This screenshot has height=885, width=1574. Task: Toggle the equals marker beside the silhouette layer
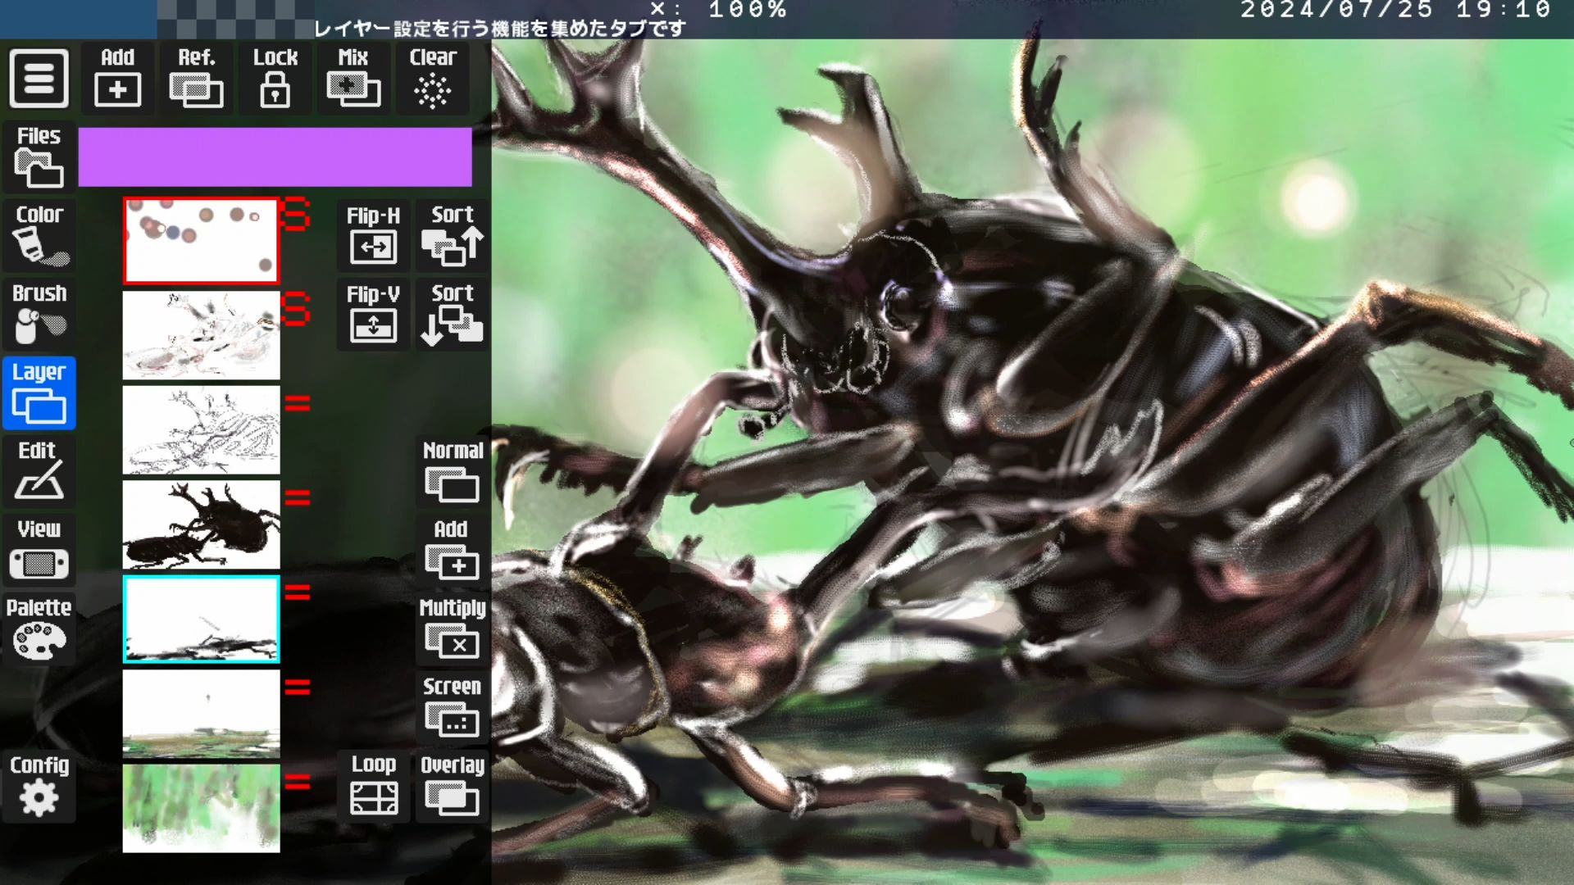click(x=298, y=497)
